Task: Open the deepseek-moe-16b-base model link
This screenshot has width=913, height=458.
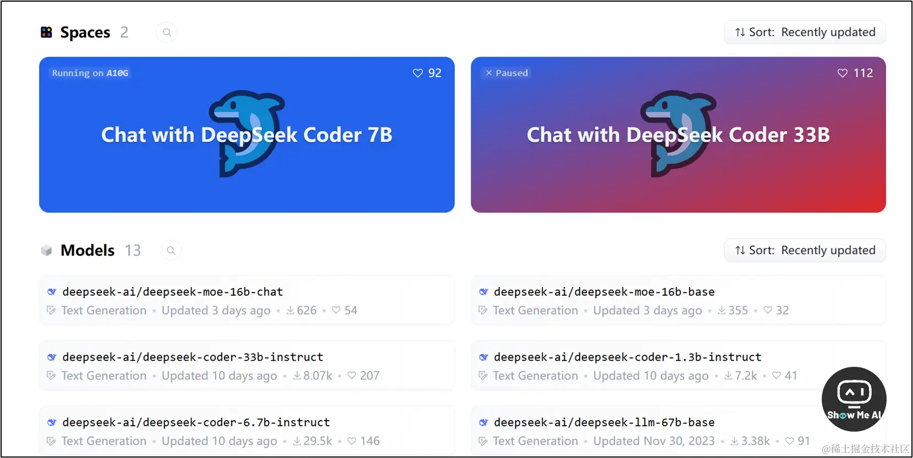Action: coord(604,292)
